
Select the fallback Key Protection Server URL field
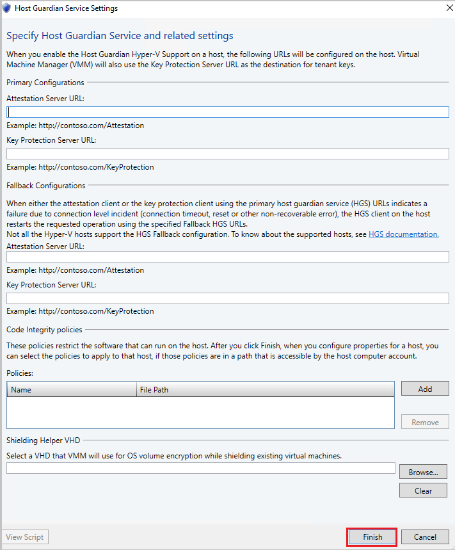[227, 298]
